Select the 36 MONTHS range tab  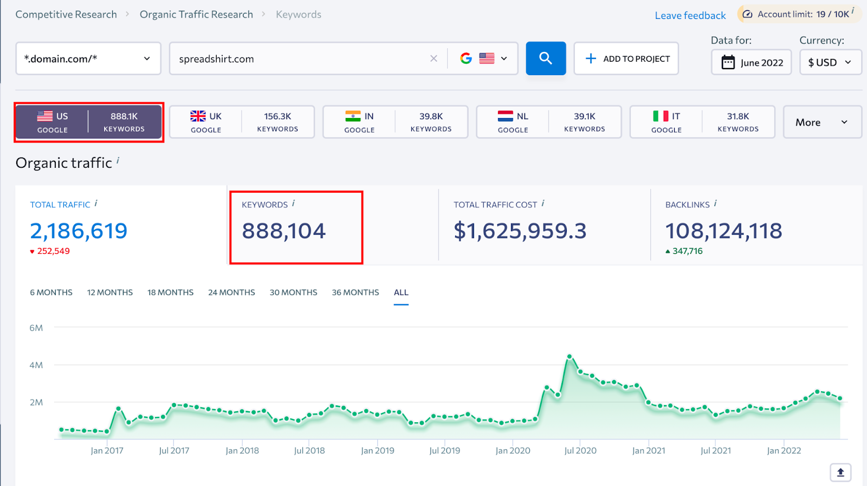(355, 292)
